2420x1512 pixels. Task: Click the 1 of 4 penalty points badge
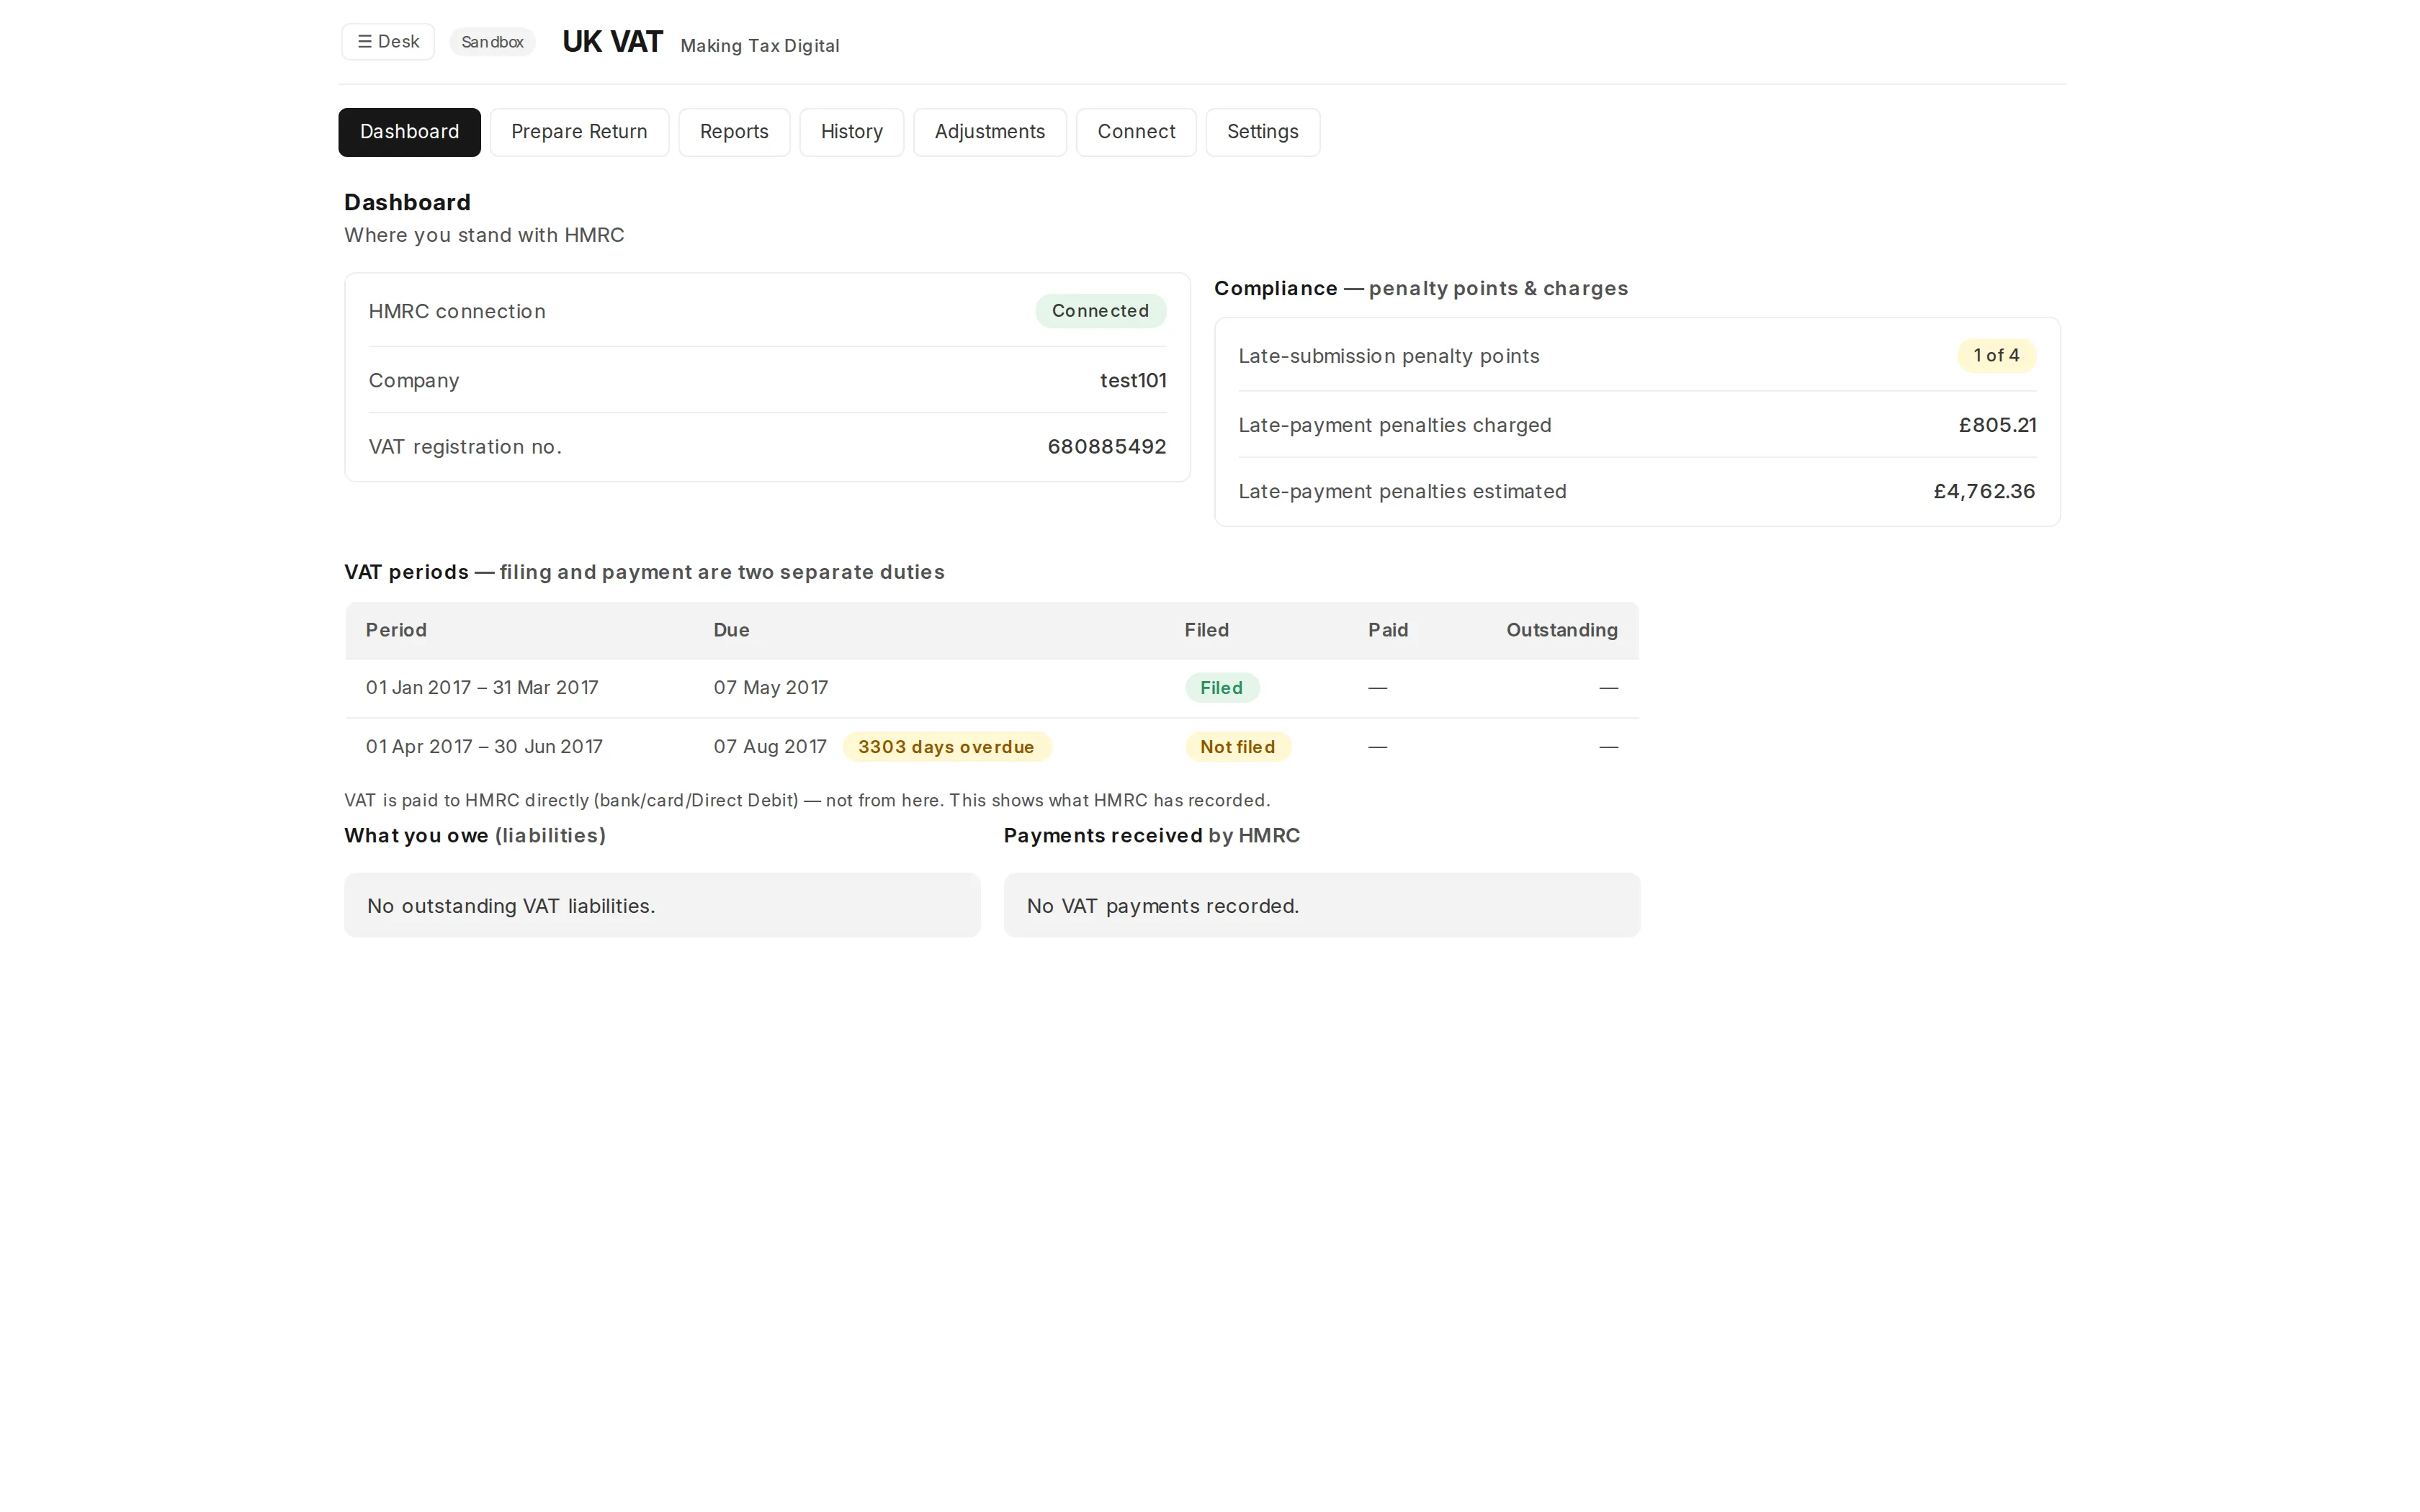point(1996,355)
